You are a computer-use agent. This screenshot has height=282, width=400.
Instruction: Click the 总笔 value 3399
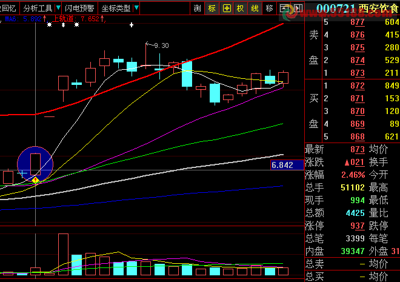click(355, 238)
